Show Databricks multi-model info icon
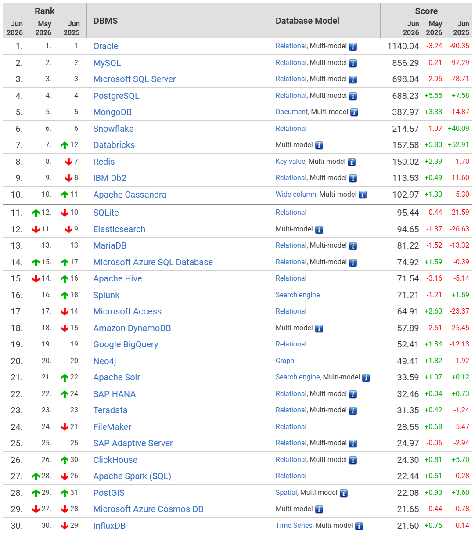Image resolution: width=475 pixels, height=534 pixels. 319,145
